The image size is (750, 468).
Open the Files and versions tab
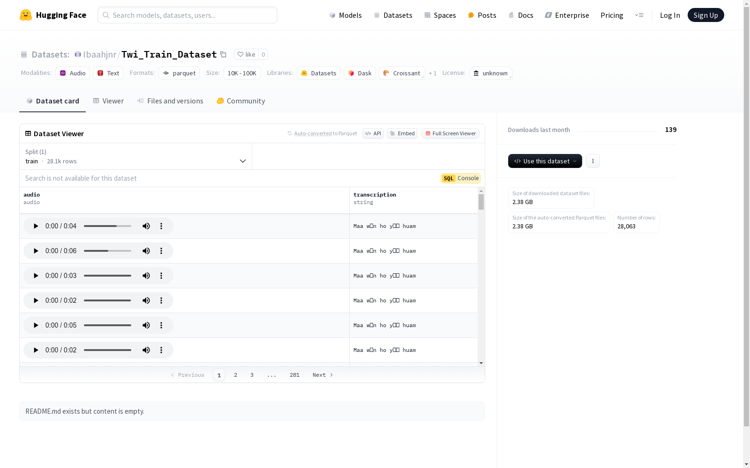point(170,101)
